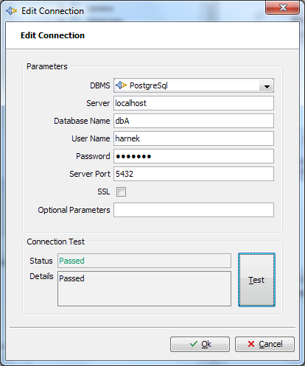The height and width of the screenshot is (366, 305).
Task: Click the Details text box showing Passed
Action: pyautogui.click(x=144, y=289)
